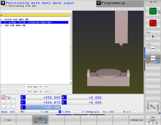Click the arrow in the yellow header bar
The width and height of the screenshot is (161, 125).
pyautogui.click(x=1, y=15)
